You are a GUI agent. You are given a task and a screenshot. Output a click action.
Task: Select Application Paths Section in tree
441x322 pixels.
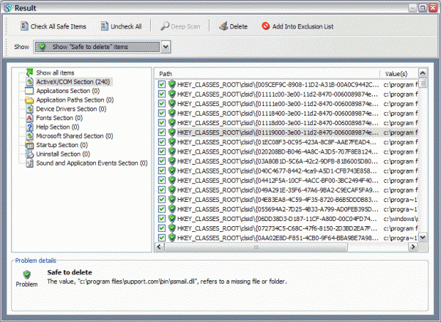point(80,100)
